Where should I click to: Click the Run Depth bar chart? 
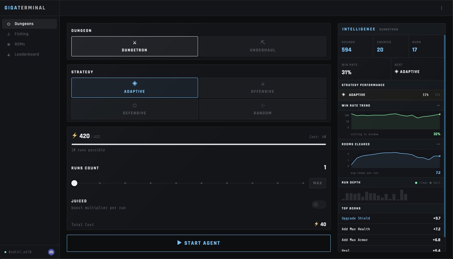(375, 195)
